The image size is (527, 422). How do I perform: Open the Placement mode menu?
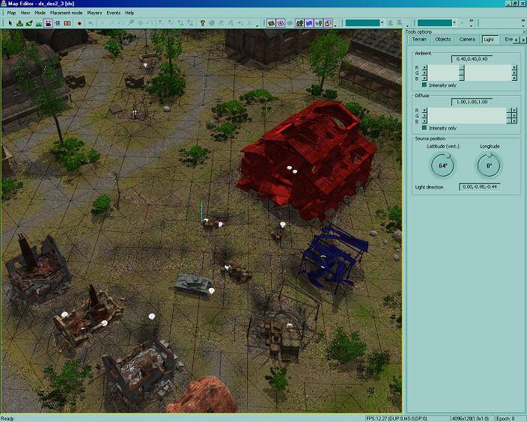(66, 13)
